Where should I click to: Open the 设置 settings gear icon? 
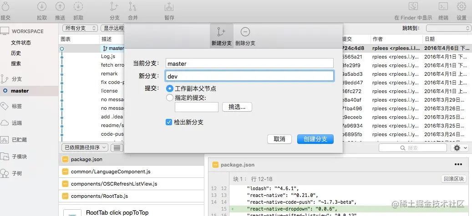tap(461, 7)
